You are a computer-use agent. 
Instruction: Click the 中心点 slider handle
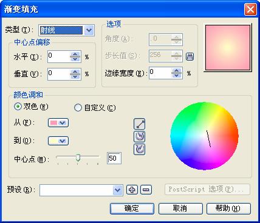tap(78, 158)
